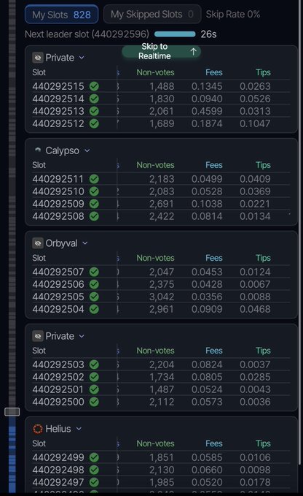Click green check for slot 440292514
This screenshot has height=496, width=303.
[x=94, y=99]
